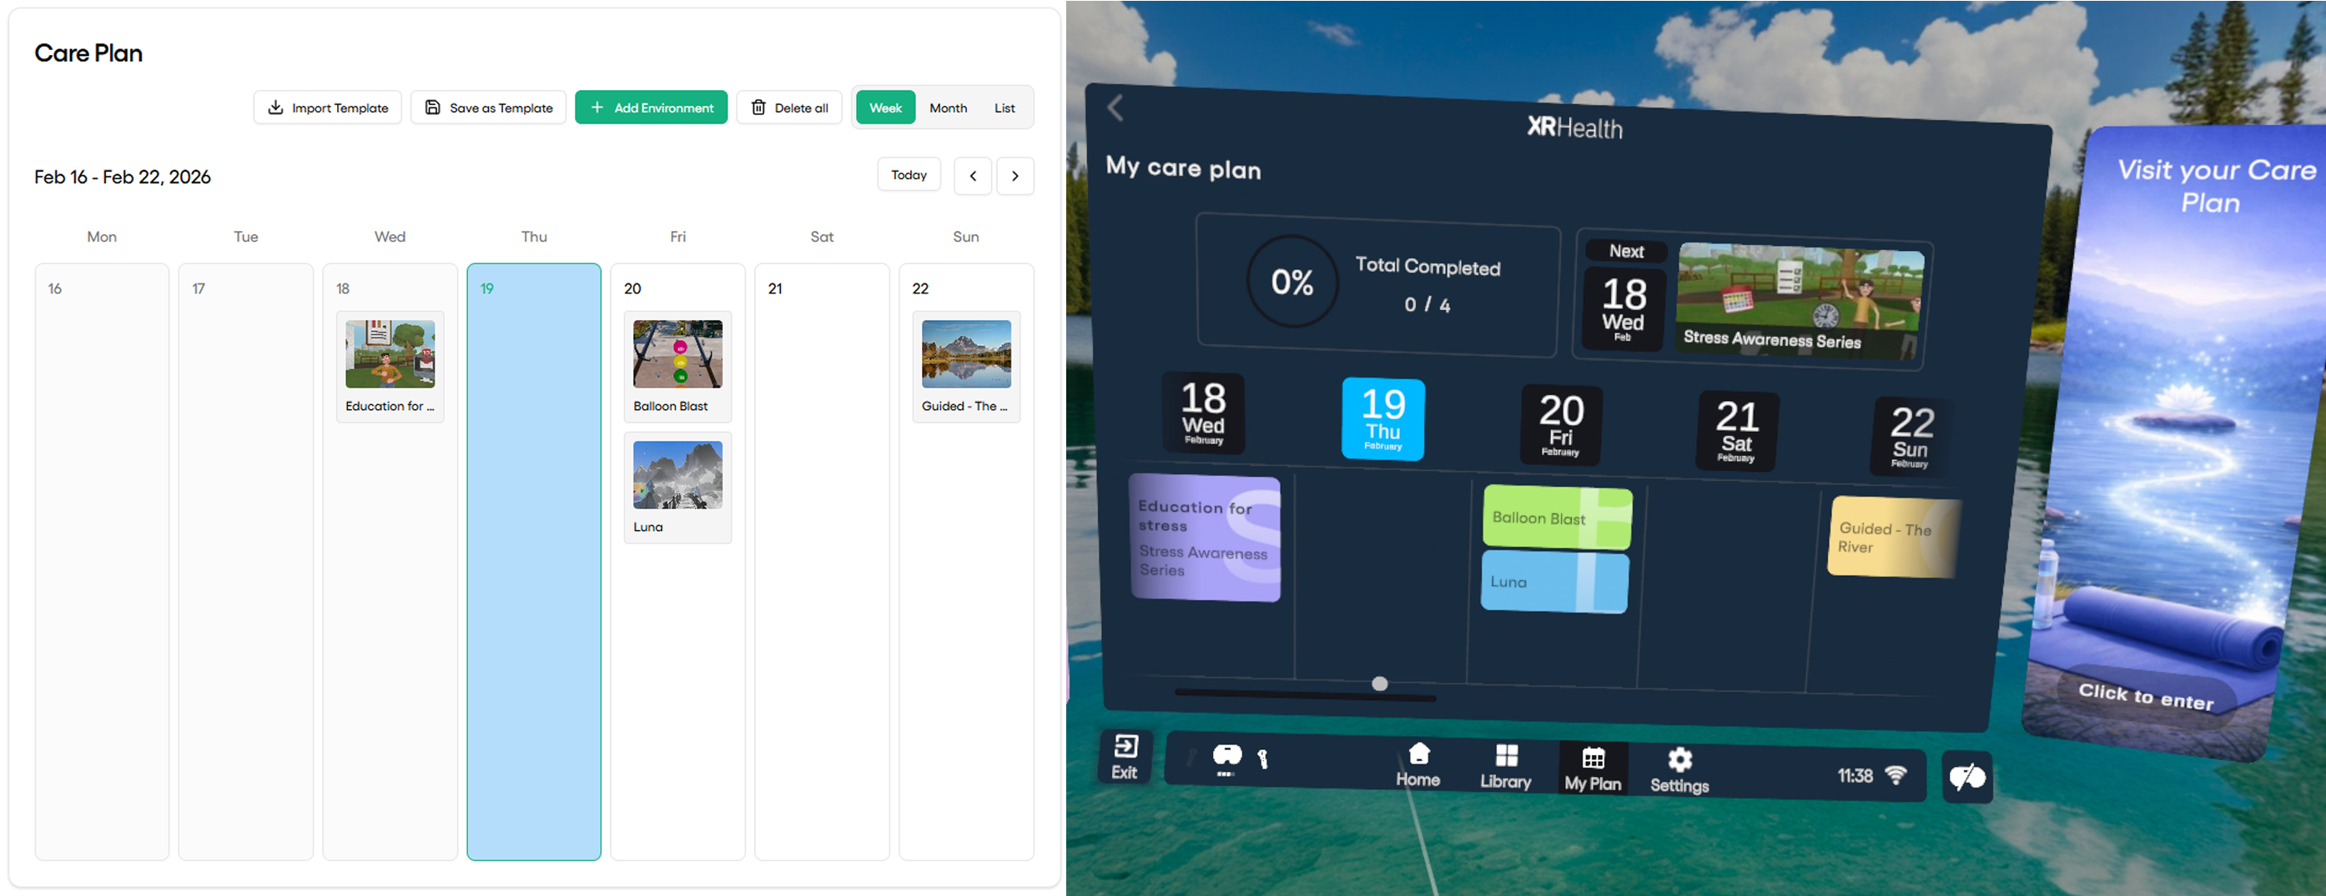Open the Guided - The… card in the web calendar
Viewport: 2326px width, 896px height.
(x=966, y=367)
